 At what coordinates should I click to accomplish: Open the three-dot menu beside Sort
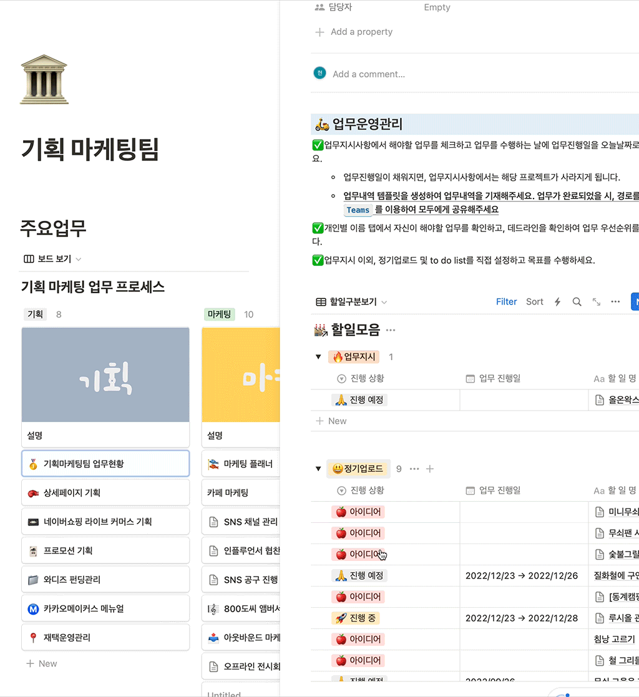pos(615,302)
